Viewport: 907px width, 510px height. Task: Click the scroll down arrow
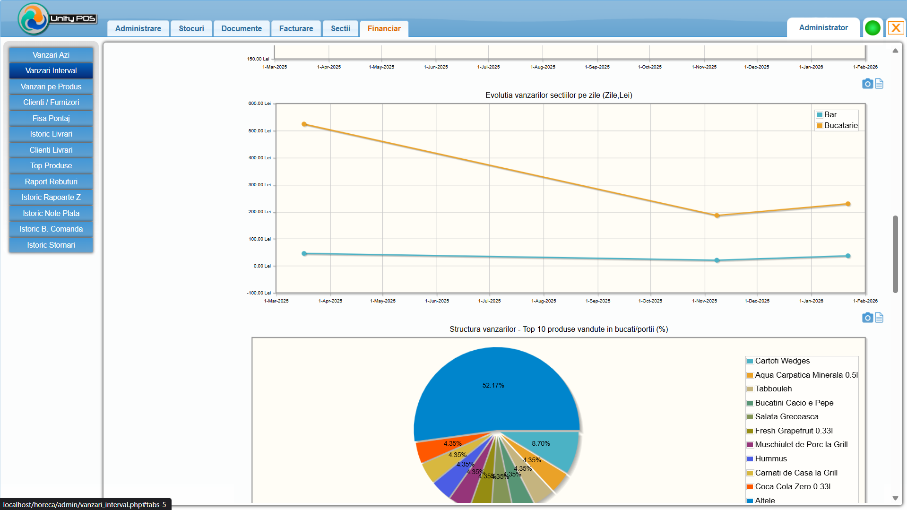895,498
